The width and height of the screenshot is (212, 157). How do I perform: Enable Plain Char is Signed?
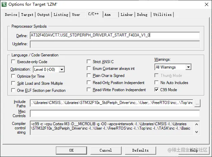tap(89, 76)
